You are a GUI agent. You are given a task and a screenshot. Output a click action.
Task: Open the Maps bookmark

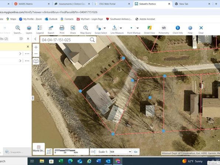[x=11, y=19]
